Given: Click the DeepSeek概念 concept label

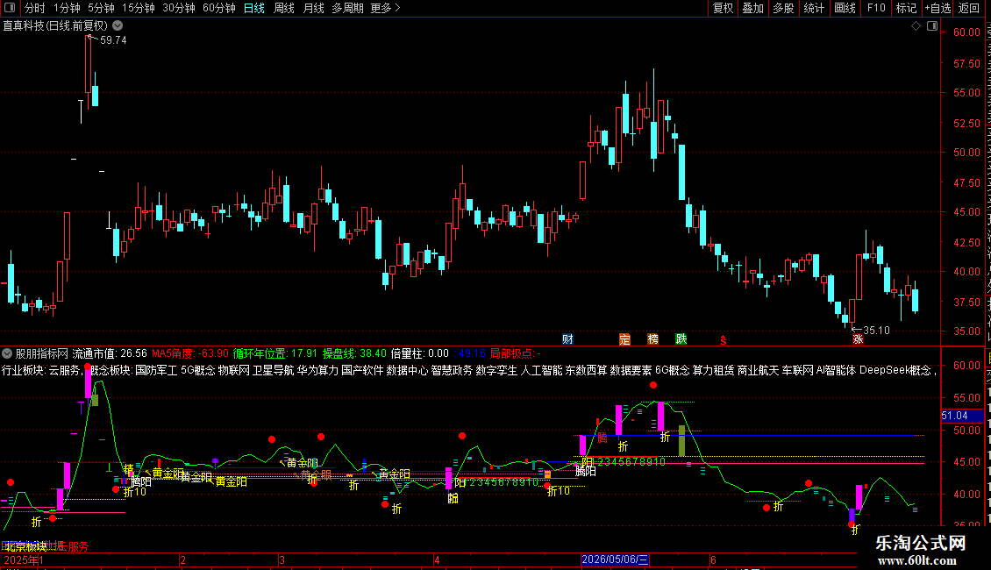Looking at the screenshot, I should point(895,370).
